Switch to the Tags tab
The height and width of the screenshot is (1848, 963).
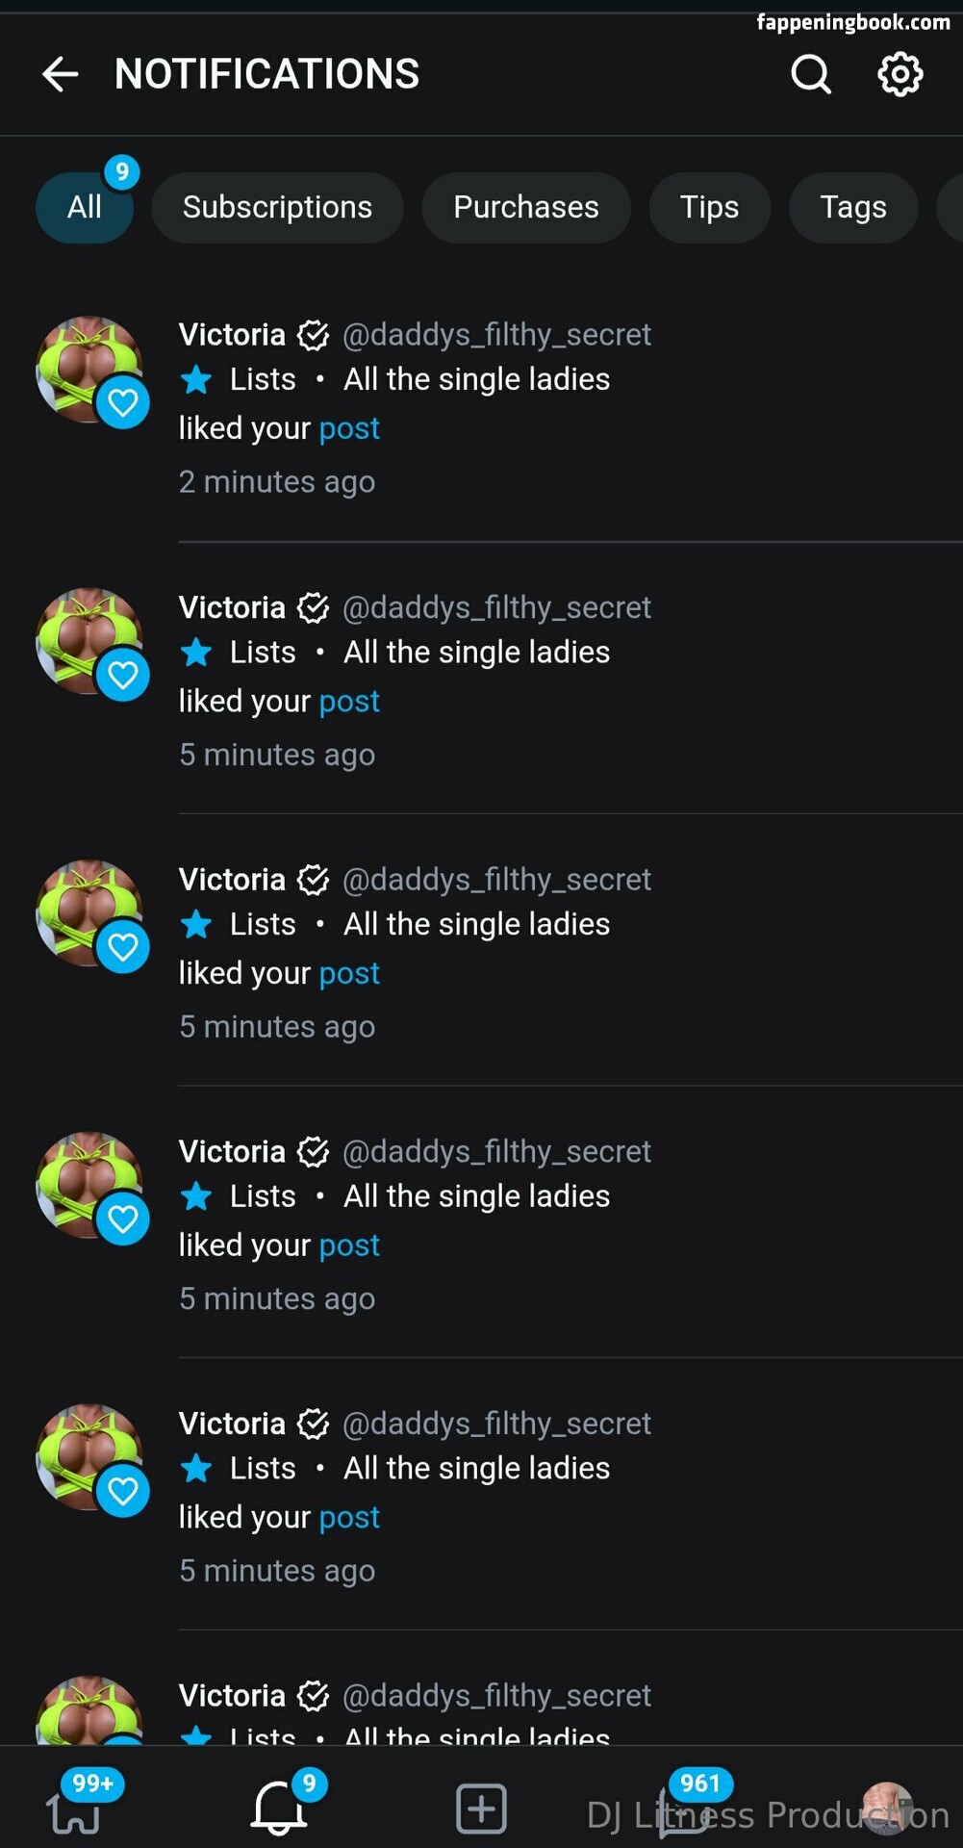click(852, 207)
